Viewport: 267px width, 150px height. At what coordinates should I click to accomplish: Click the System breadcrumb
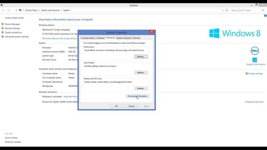coord(67,10)
